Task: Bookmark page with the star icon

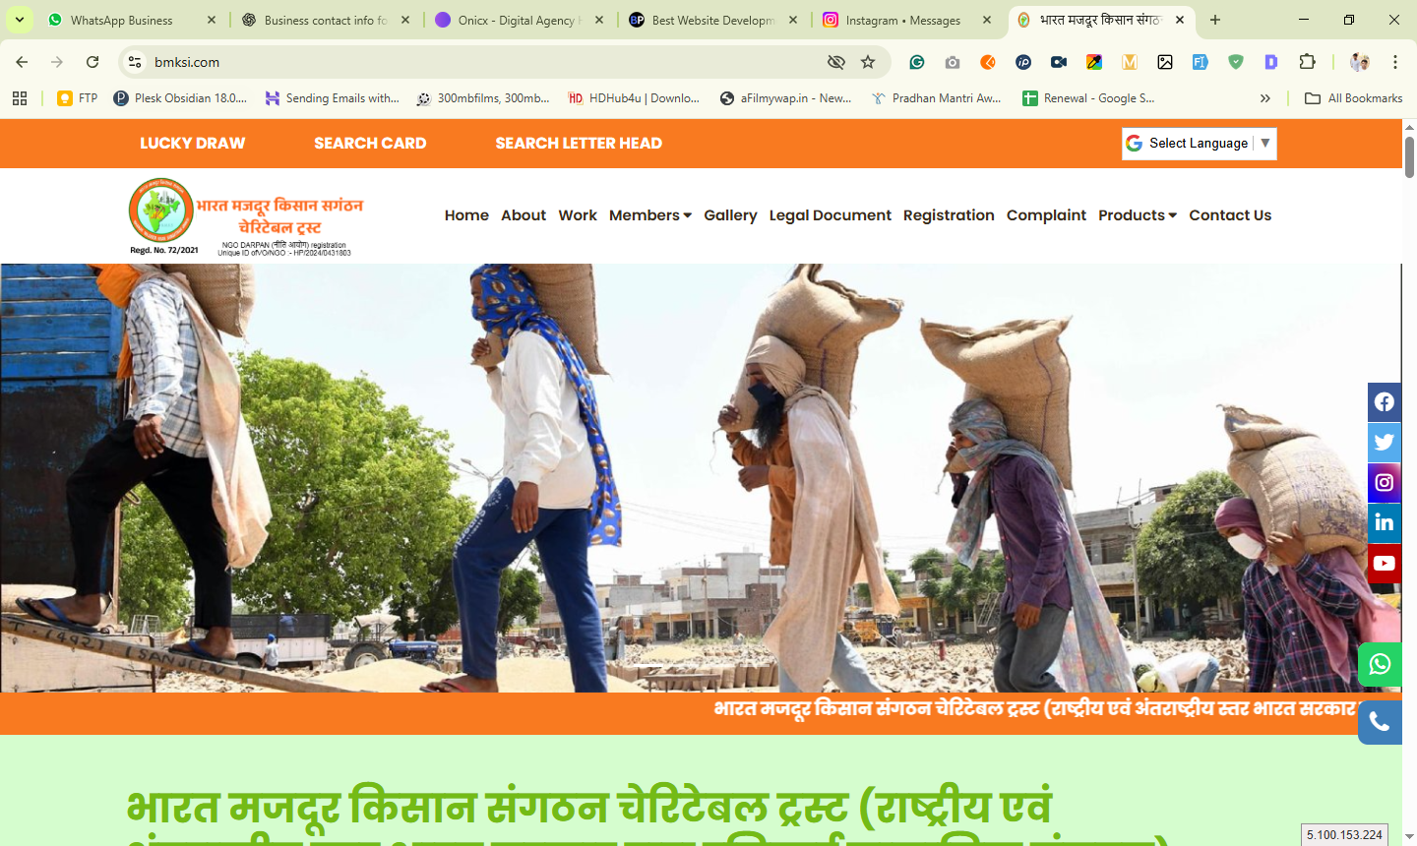Action: [x=868, y=62]
